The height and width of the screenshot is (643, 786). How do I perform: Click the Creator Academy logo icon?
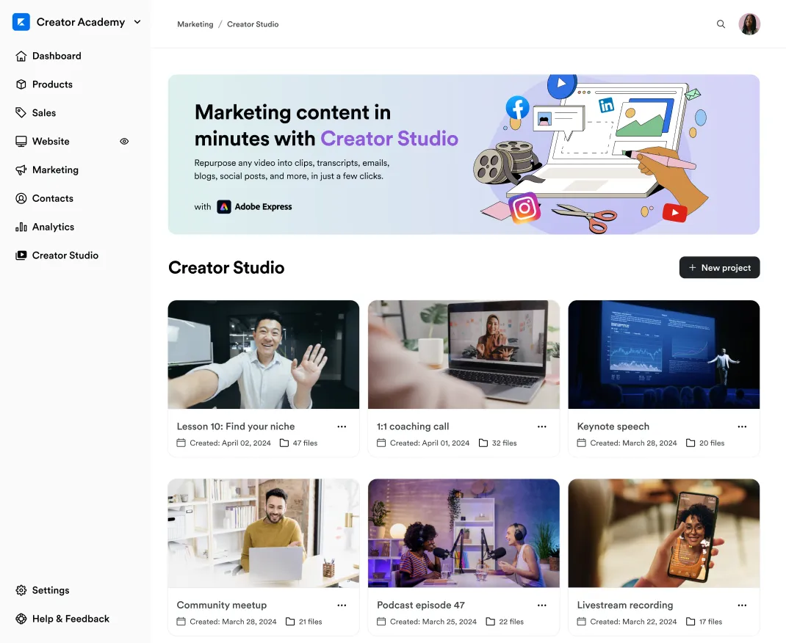pos(21,22)
